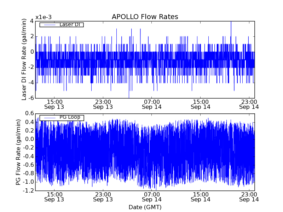Click the PG Flow Rate axis label
The width and height of the screenshot is (283, 212).
pos(18,152)
